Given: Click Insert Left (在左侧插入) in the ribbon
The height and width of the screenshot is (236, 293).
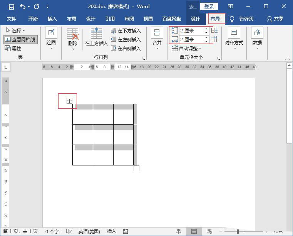Looking at the screenshot, I should (x=126, y=39).
